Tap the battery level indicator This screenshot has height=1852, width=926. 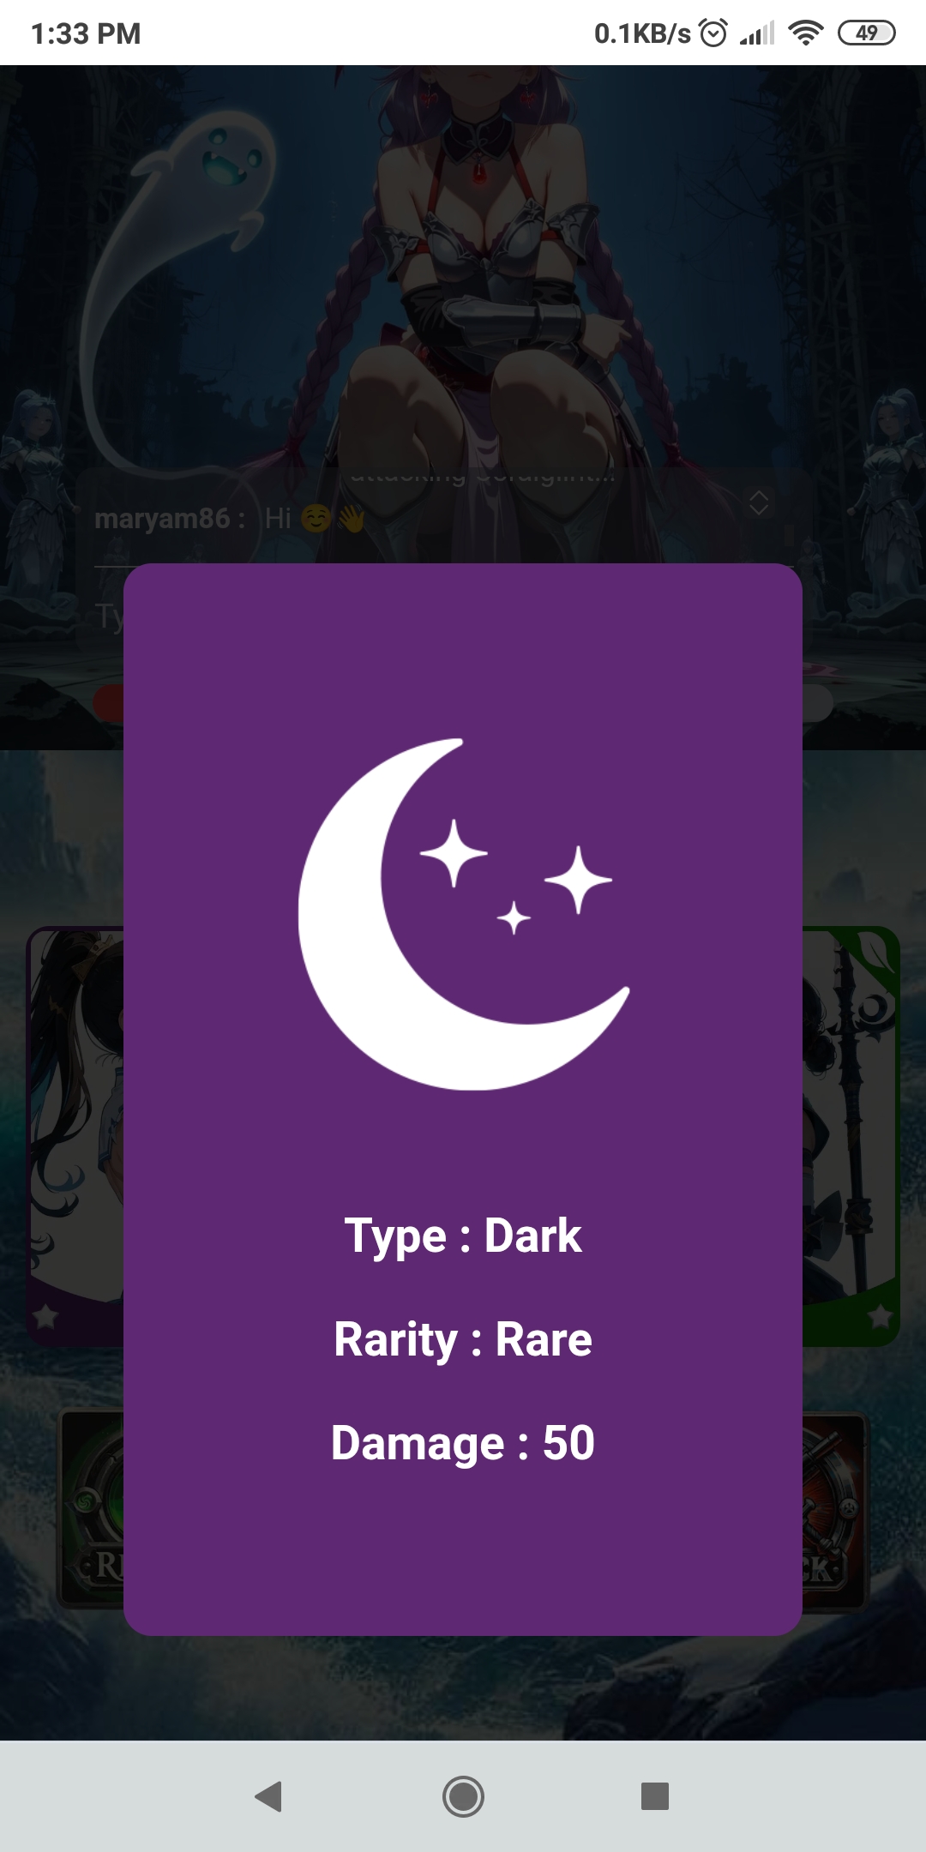click(866, 33)
